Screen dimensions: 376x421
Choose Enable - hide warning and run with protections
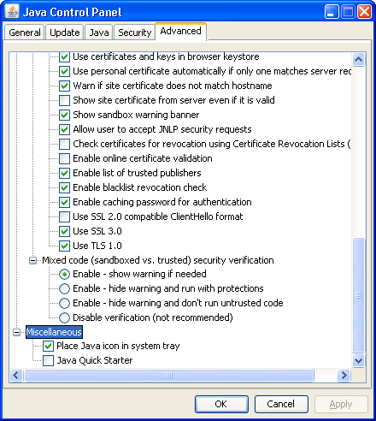(64, 288)
